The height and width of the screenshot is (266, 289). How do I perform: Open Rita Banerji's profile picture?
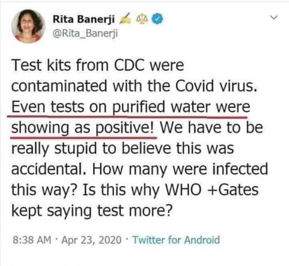coord(28,26)
